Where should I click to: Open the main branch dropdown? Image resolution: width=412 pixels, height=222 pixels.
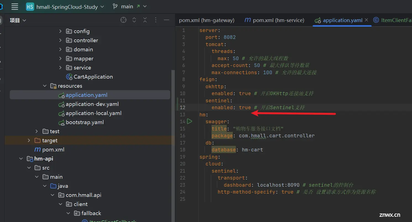[x=134, y=7]
